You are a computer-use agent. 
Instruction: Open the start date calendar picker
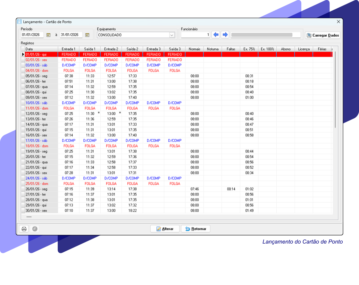pos(48,35)
